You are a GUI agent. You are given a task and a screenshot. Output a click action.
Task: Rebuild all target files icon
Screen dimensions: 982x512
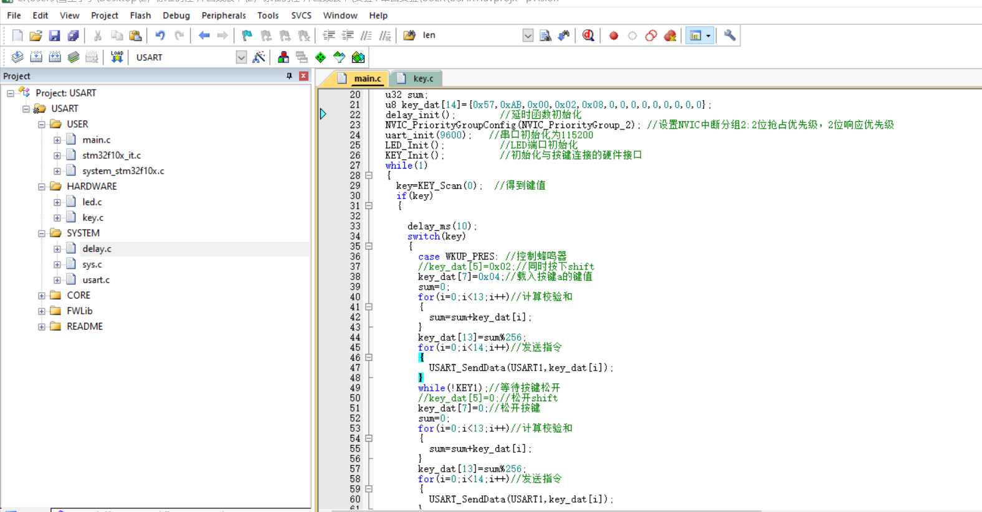click(x=55, y=57)
